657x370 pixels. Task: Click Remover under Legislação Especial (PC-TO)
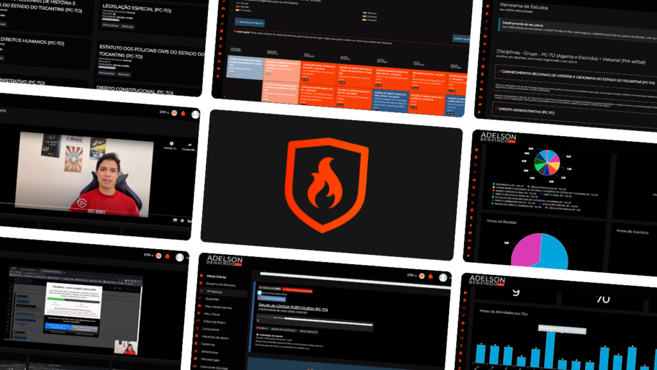pyautogui.click(x=128, y=26)
